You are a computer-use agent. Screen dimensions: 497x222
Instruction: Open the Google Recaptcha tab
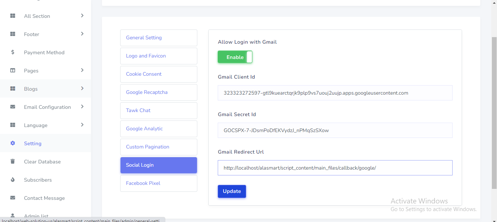[158, 92]
